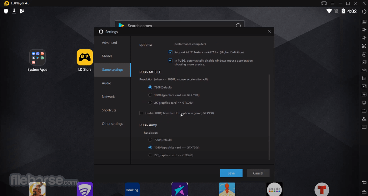Viewport: 368px width, 196px height.
Task: Go to the Network settings tab
Action: pyautogui.click(x=112, y=97)
